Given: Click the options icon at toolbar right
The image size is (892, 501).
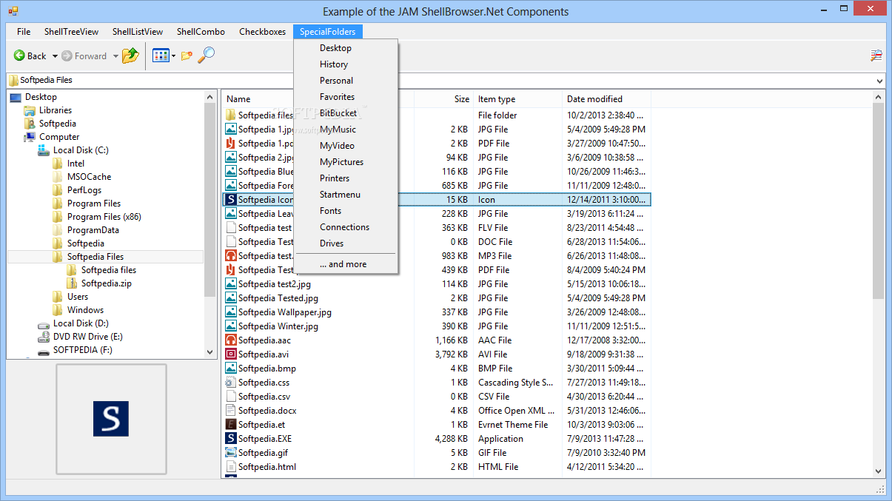Looking at the screenshot, I should pyautogui.click(x=876, y=56).
